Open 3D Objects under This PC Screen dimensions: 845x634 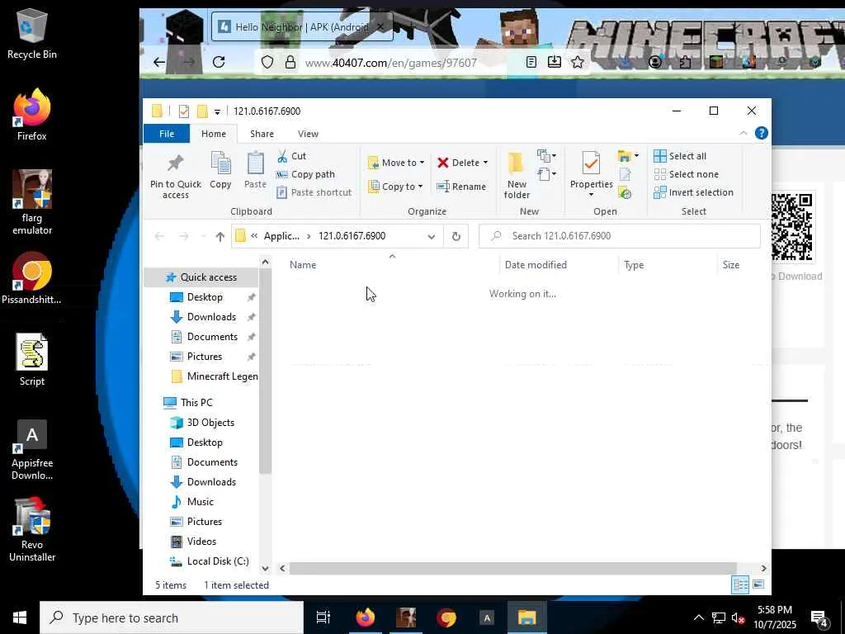(x=210, y=423)
